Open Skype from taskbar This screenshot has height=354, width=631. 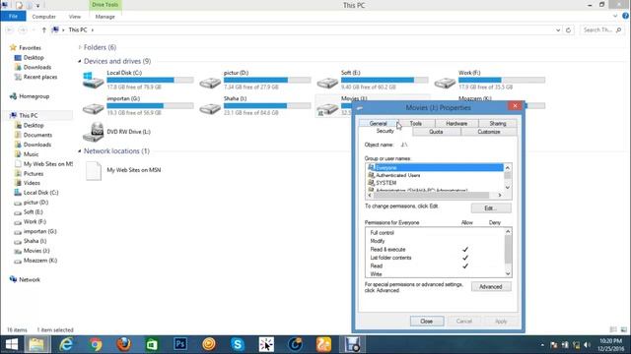pyautogui.click(x=238, y=344)
